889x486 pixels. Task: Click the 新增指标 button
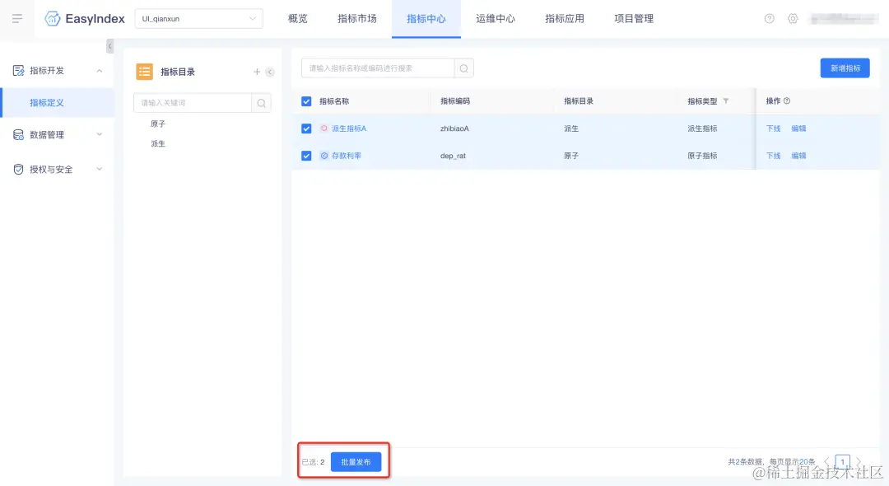click(845, 68)
